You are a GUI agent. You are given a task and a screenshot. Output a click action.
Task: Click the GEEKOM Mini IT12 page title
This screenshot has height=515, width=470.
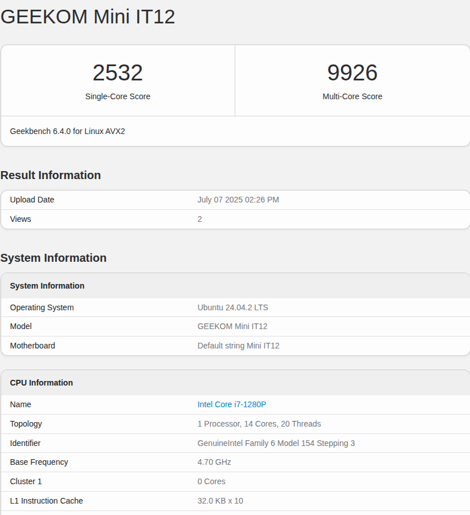point(88,17)
